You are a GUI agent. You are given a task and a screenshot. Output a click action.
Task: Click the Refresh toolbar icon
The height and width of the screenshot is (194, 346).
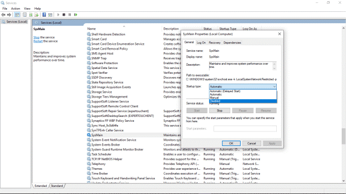31,15
